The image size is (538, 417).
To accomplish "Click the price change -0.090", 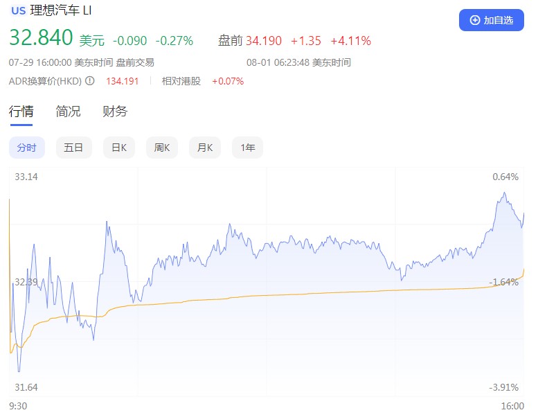I will tap(130, 41).
